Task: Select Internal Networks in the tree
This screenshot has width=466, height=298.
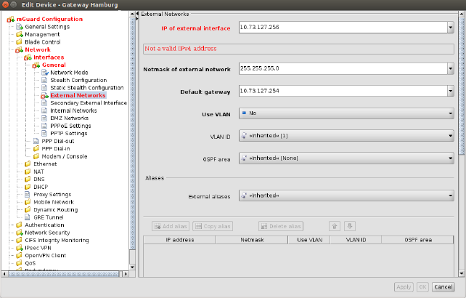Action: [x=73, y=110]
